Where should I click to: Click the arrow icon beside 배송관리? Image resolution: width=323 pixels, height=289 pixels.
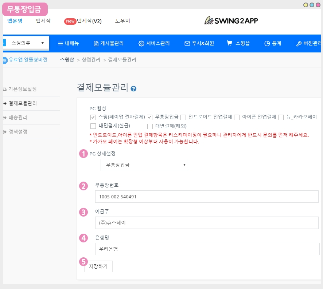tap(5, 118)
